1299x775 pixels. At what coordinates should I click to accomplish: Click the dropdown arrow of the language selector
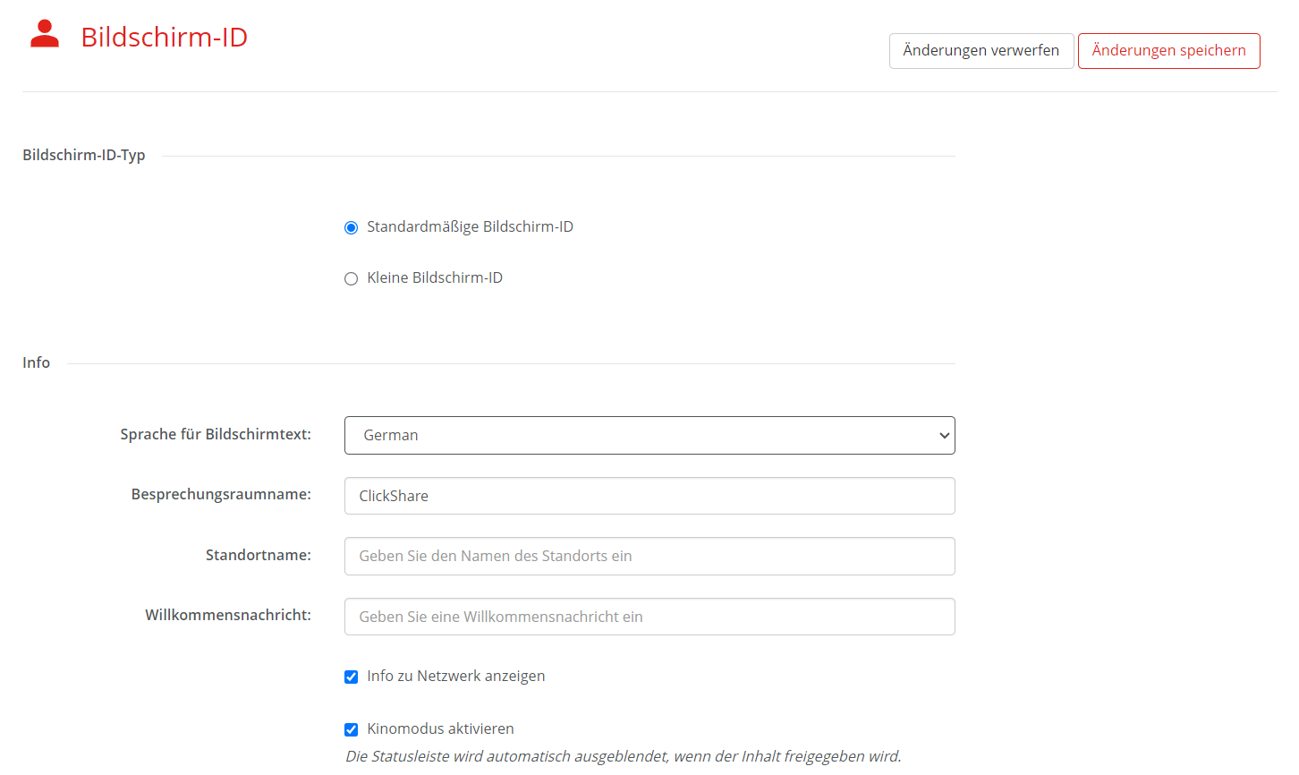[944, 436]
